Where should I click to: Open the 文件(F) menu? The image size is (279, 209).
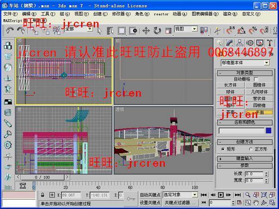10,14
